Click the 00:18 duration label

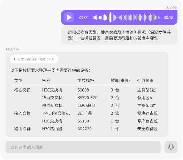click(168, 18)
